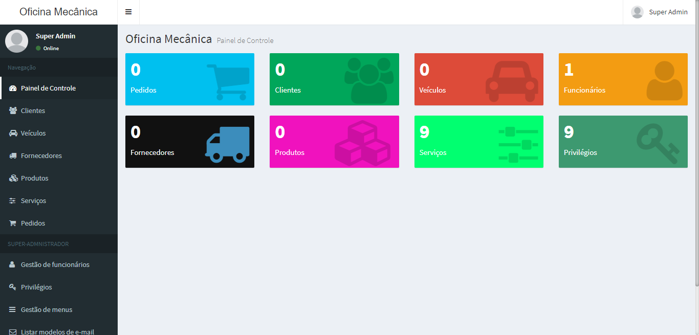Go to Fornecedores in the sidebar

(x=41, y=155)
